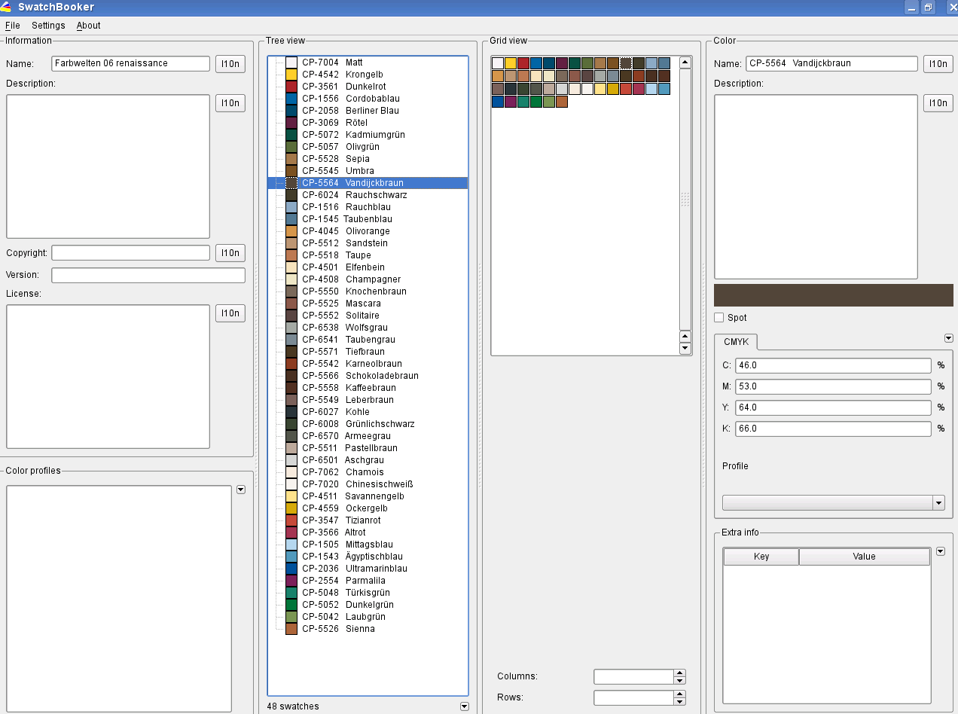Click the Tizianrot swatch icon in tree
Image resolution: width=958 pixels, height=714 pixels.
[291, 520]
